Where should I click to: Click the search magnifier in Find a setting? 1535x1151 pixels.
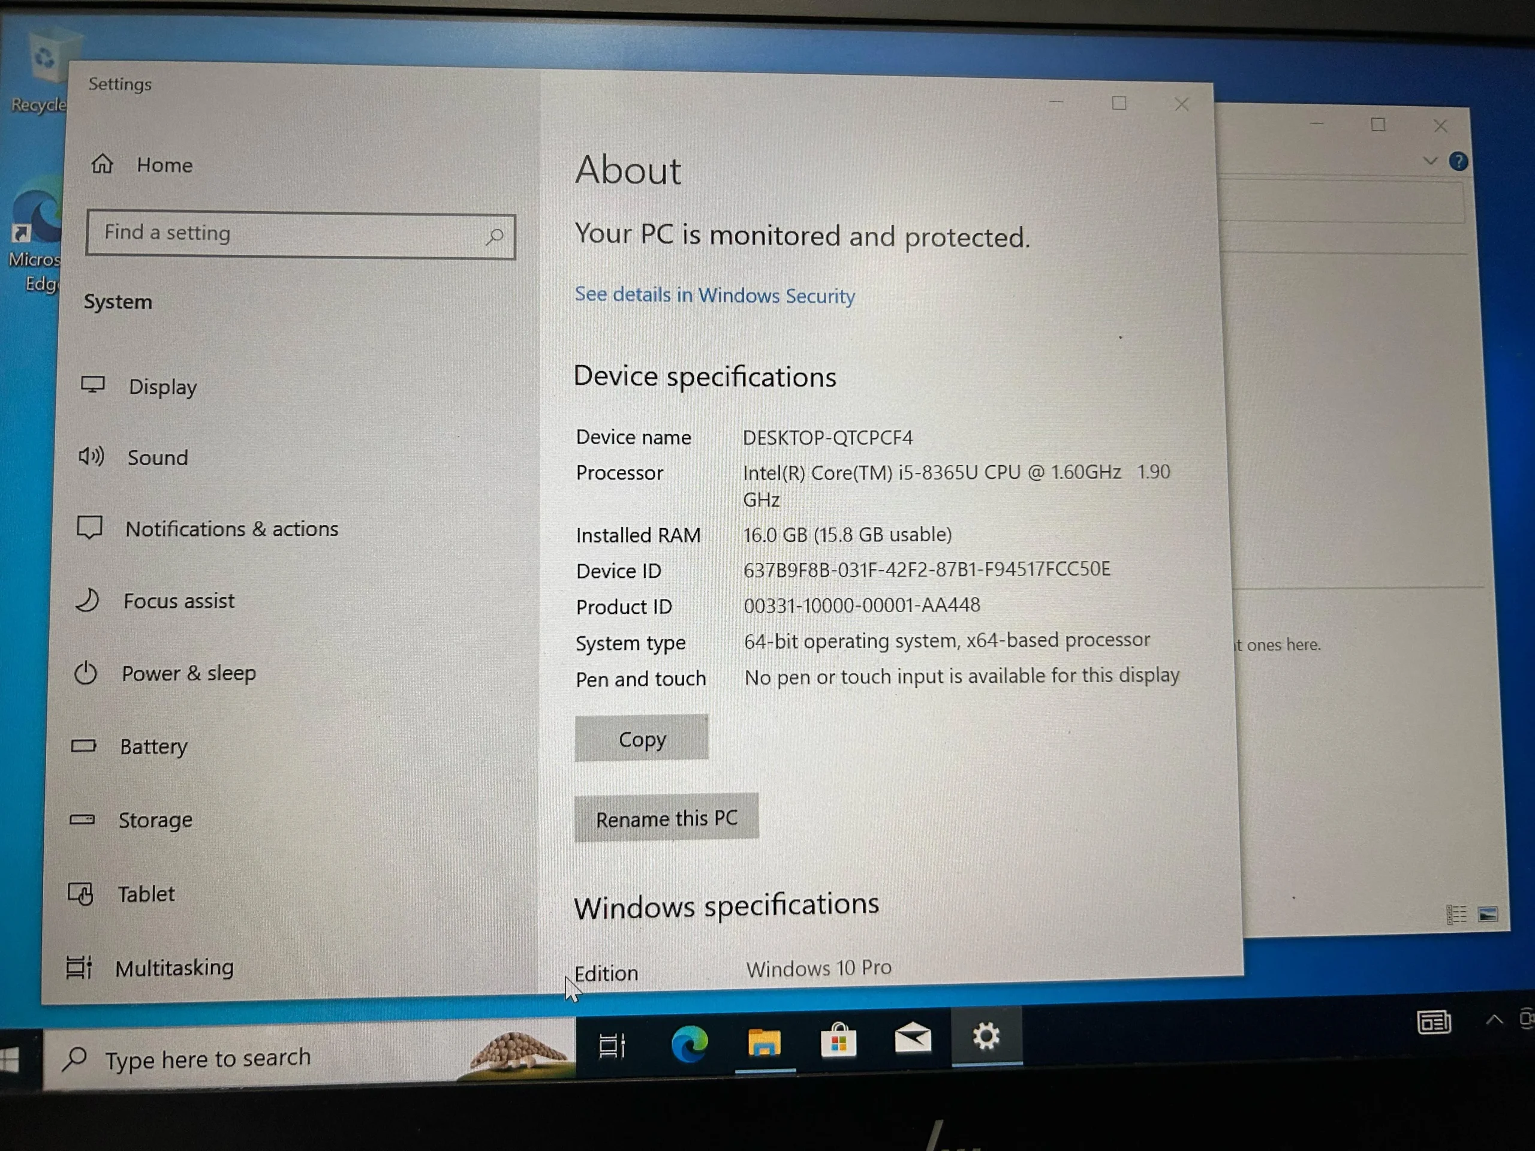coord(495,237)
